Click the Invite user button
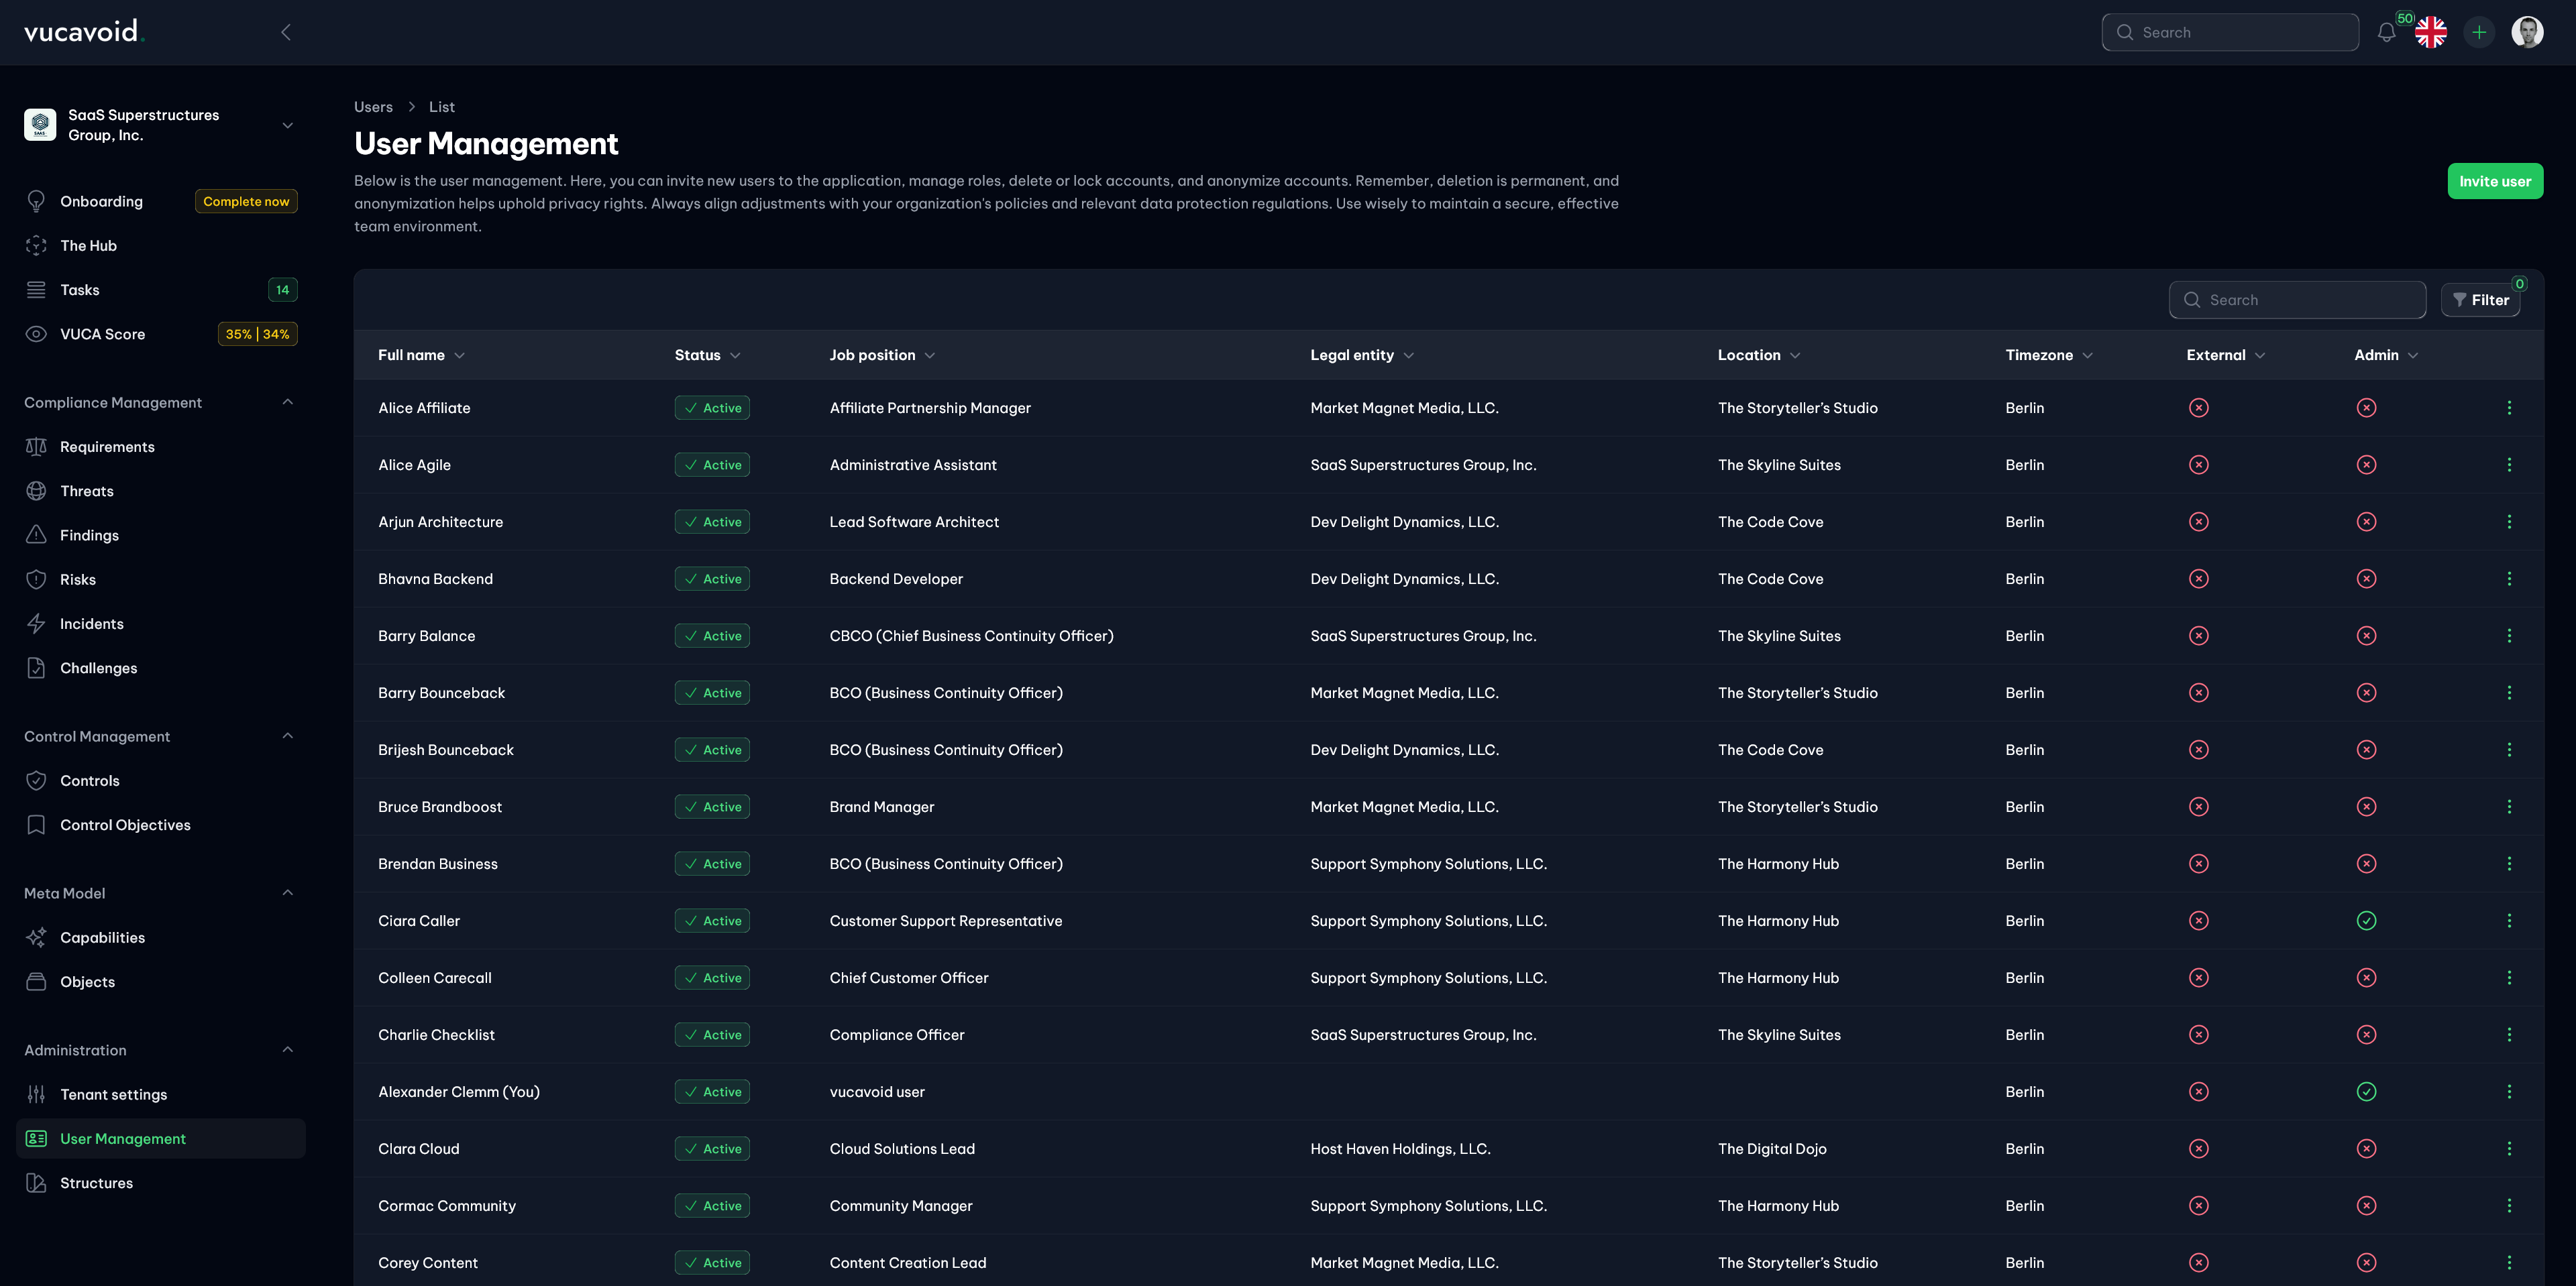The width and height of the screenshot is (2576, 1286). tap(2495, 181)
